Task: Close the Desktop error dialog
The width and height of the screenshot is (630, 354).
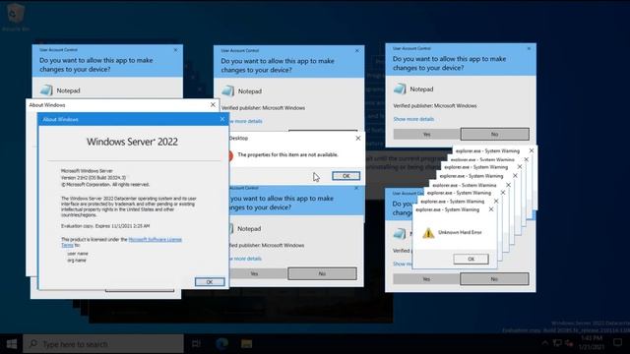Action: pyautogui.click(x=358, y=138)
